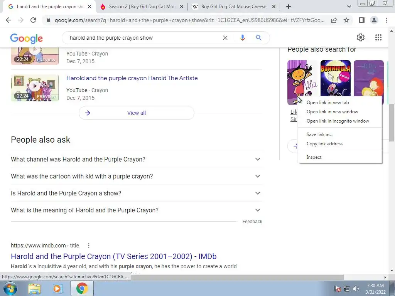Click in the Google search input field
Image resolution: width=395 pixels, height=296 pixels.
tap(143, 38)
